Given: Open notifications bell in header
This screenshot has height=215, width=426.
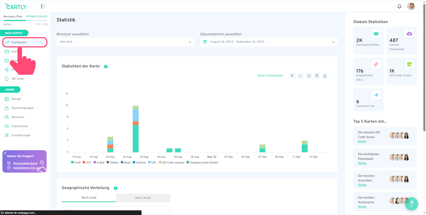Looking at the screenshot, I should (x=399, y=6).
